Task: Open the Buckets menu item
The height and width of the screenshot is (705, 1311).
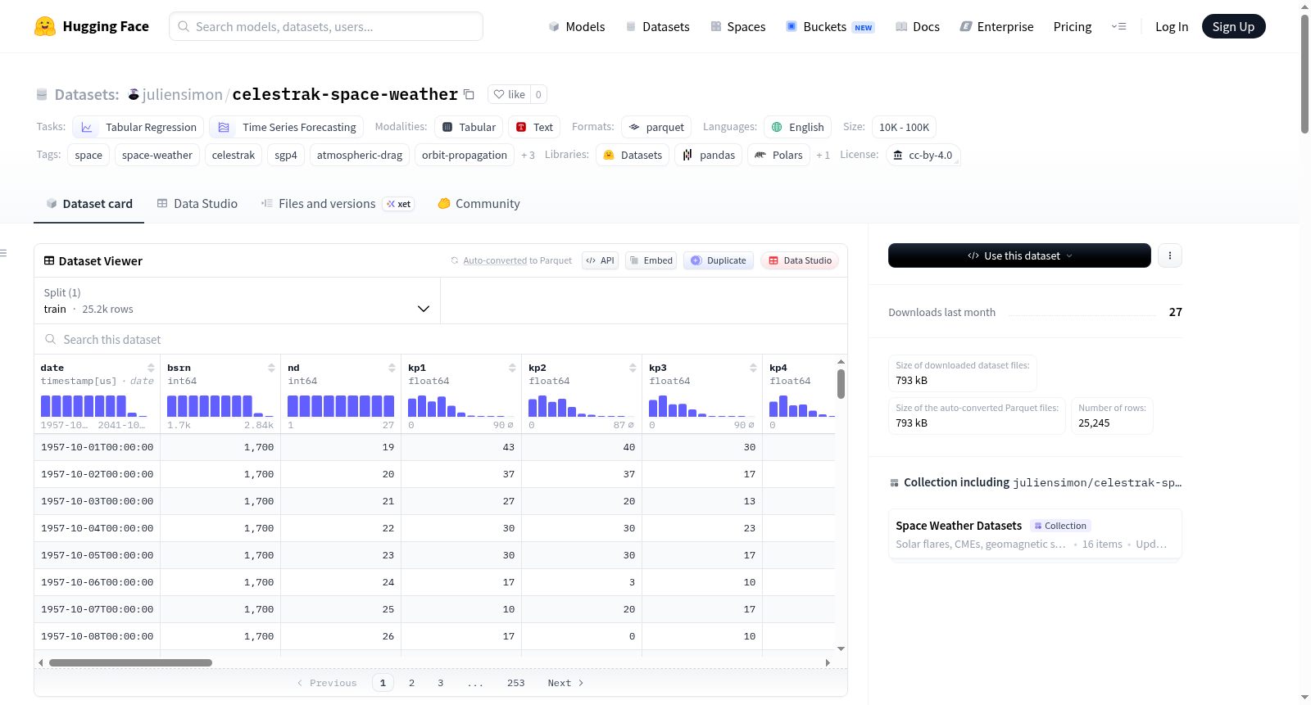Action: (830, 26)
